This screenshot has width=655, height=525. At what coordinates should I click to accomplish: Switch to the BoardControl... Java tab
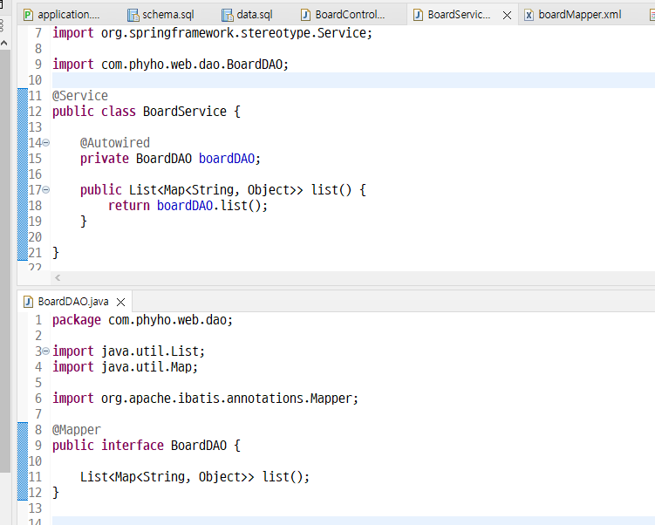(x=343, y=15)
